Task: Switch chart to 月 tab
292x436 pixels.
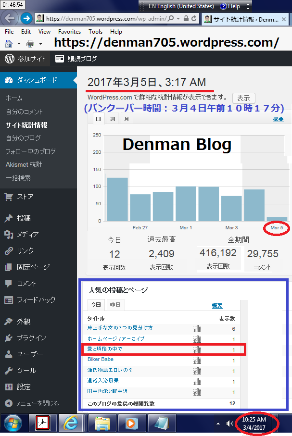Action: click(x=127, y=119)
